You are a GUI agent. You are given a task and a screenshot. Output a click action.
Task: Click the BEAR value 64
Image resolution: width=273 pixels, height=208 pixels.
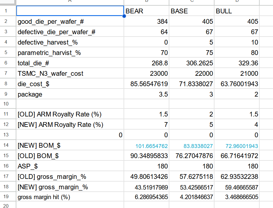(146, 32)
